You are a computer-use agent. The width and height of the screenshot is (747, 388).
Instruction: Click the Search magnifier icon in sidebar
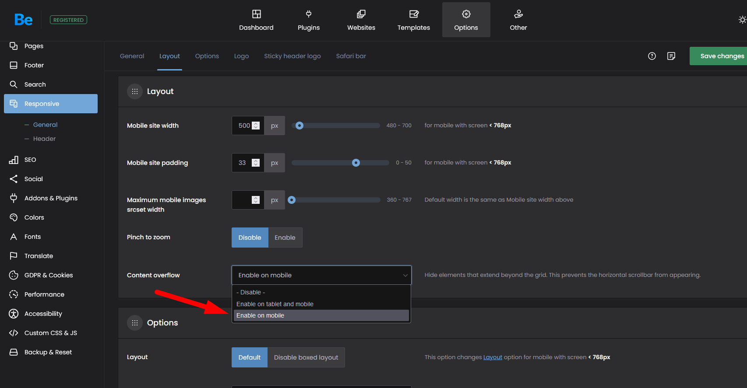[14, 84]
